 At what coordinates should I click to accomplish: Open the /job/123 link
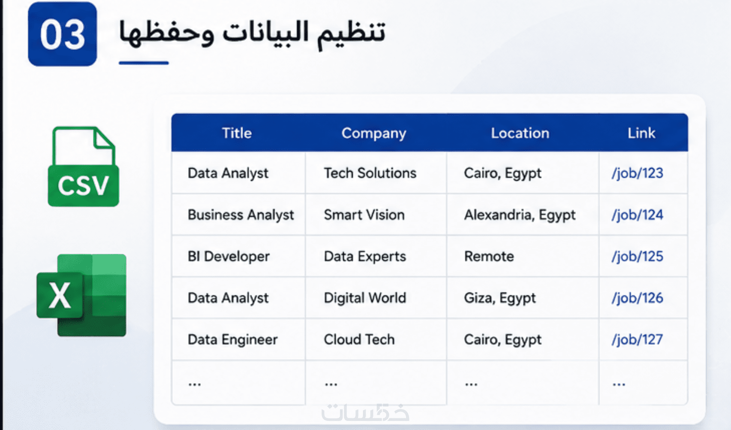pos(637,173)
